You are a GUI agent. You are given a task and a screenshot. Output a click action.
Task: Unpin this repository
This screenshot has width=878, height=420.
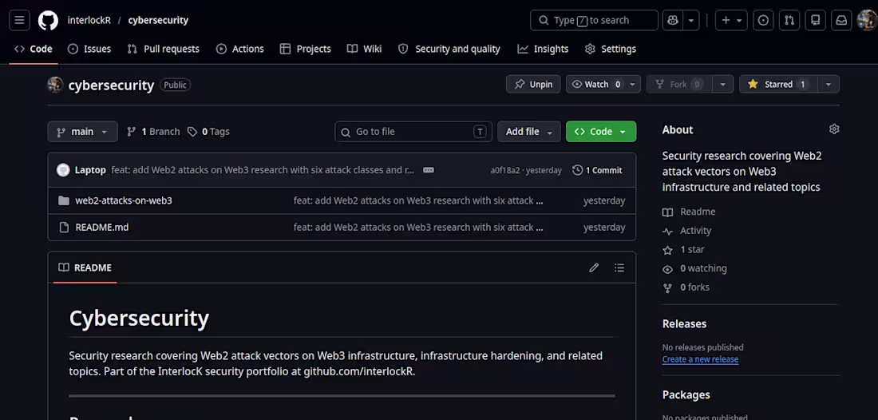tap(534, 84)
